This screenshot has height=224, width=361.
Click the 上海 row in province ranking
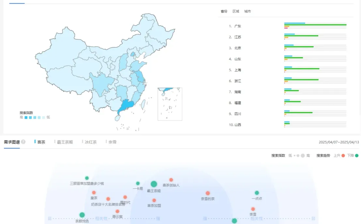tap(287, 70)
